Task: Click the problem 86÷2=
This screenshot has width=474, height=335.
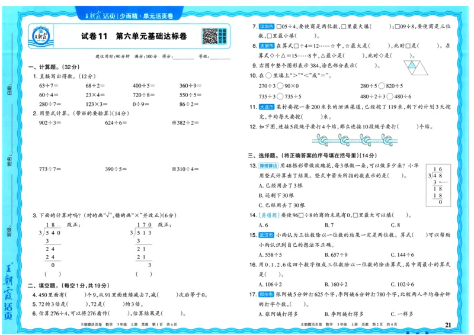Action: point(189,104)
